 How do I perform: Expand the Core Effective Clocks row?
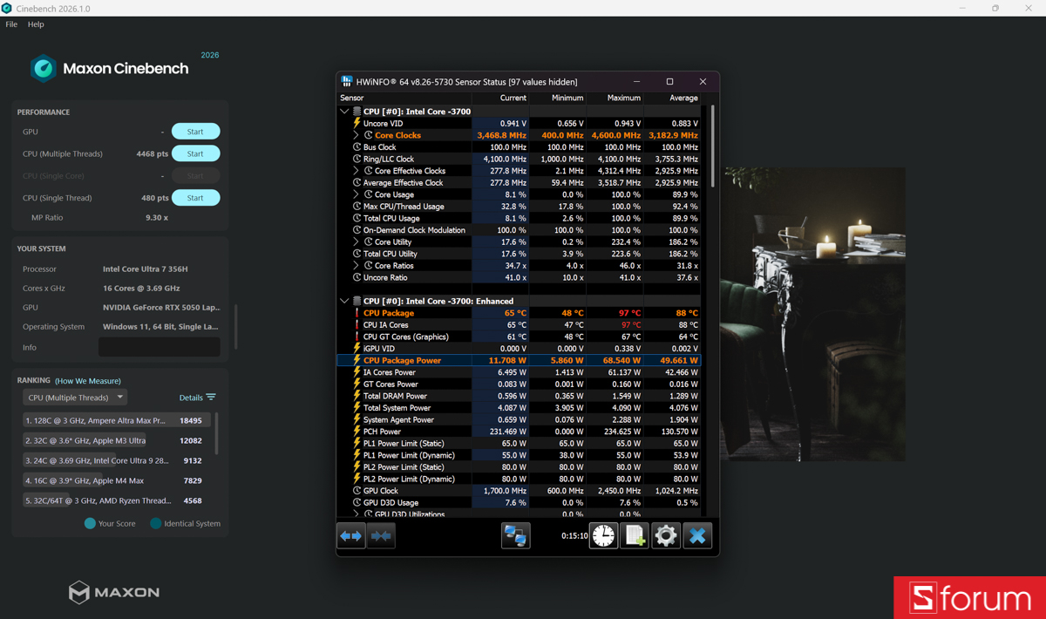click(356, 171)
